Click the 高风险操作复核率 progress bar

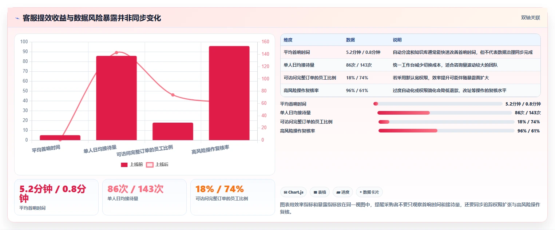pyautogui.click(x=447, y=131)
